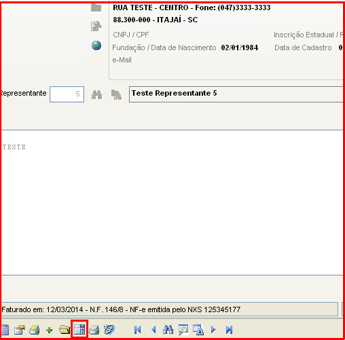Image resolution: width=345 pixels, height=340 pixels.
Task: Click the handshake document icon in toolbar
Action: pyautogui.click(x=20, y=330)
